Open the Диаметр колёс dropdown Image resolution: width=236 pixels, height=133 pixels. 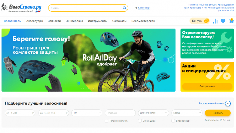[153, 113]
